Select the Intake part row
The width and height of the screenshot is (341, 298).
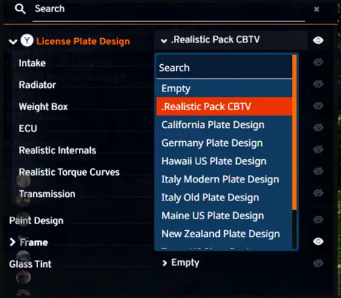click(32, 63)
